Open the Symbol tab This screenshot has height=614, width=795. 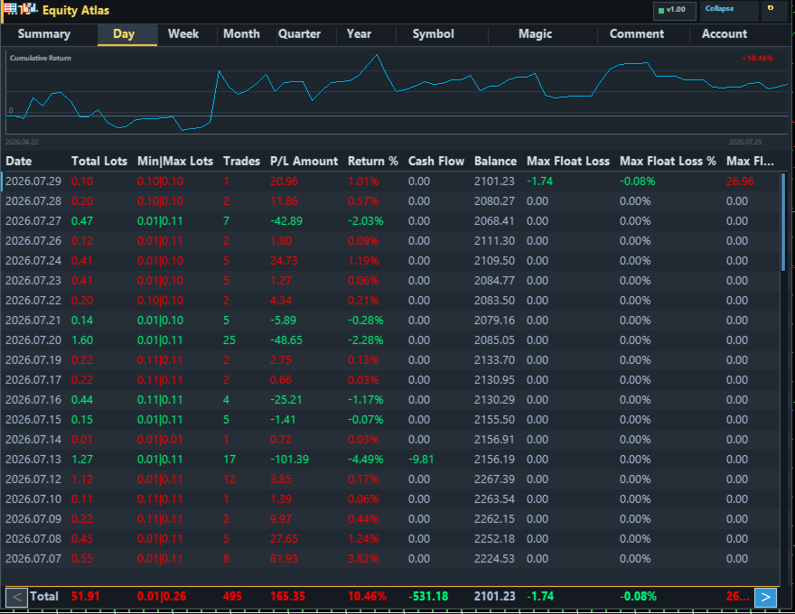[x=433, y=34]
